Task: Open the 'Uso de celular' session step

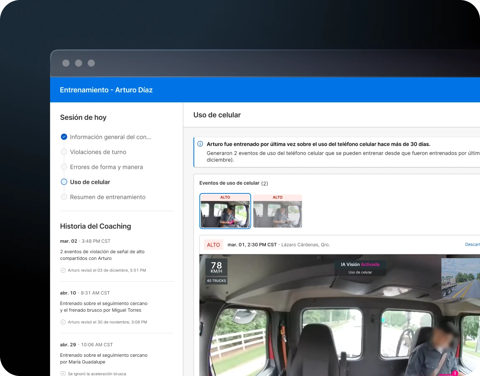Action: [90, 182]
